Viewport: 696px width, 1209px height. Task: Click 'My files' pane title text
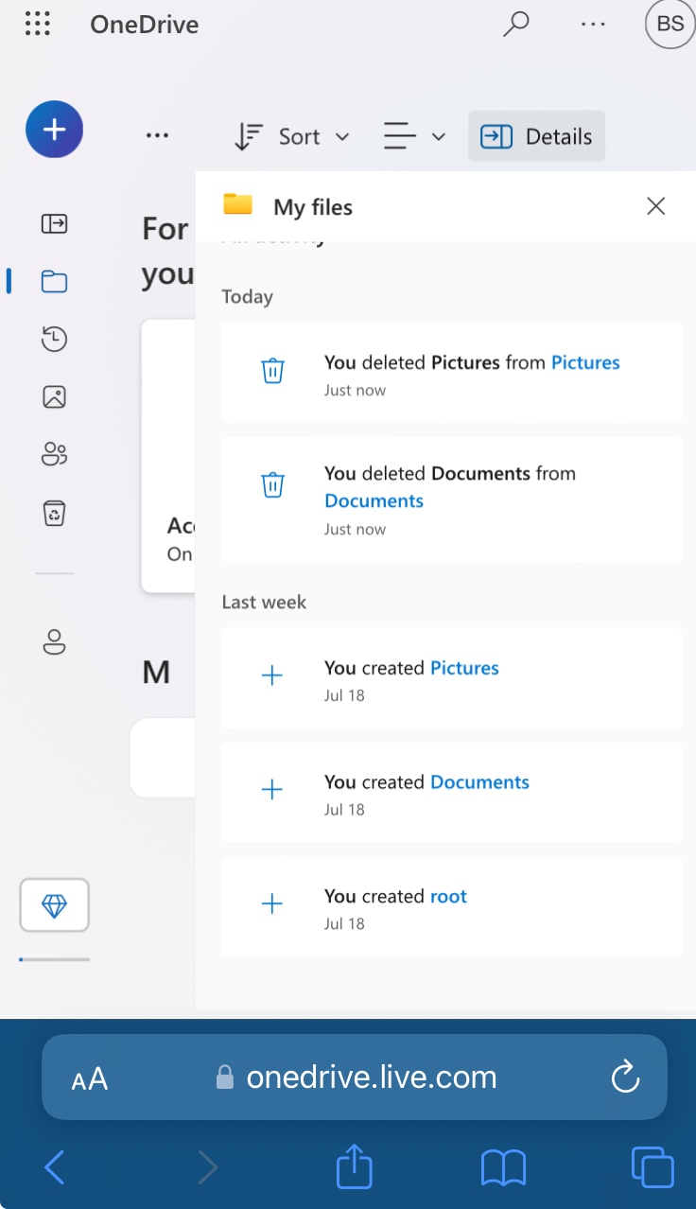coord(313,207)
